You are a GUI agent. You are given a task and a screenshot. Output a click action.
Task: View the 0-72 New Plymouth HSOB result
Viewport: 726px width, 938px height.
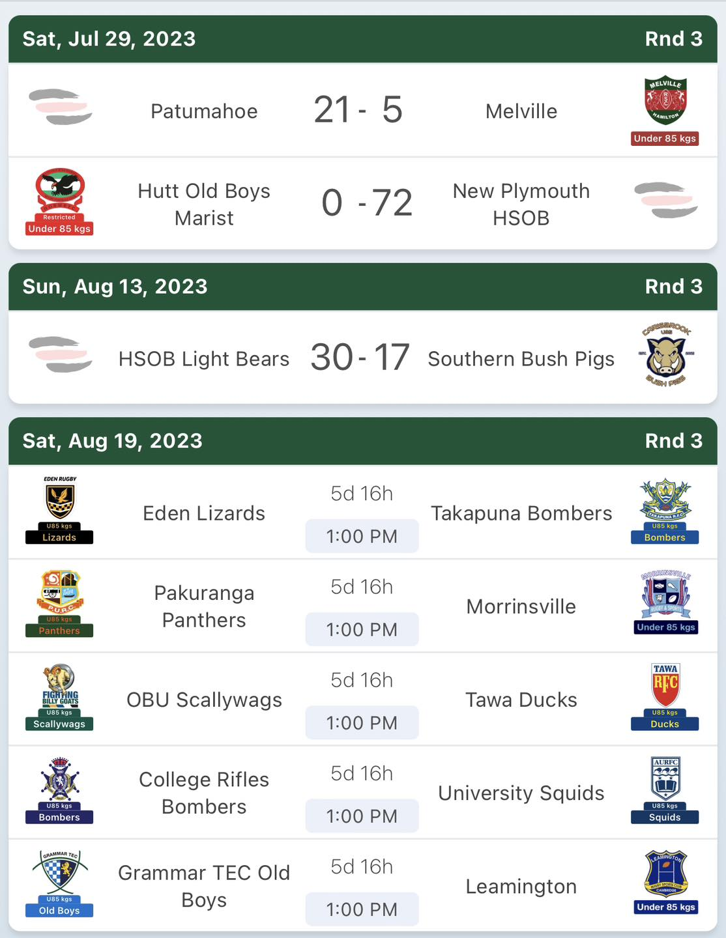coord(367,203)
